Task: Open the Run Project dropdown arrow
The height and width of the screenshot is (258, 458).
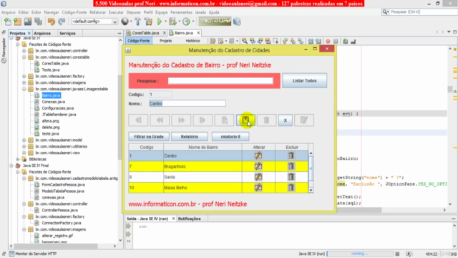Action: click(165, 21)
